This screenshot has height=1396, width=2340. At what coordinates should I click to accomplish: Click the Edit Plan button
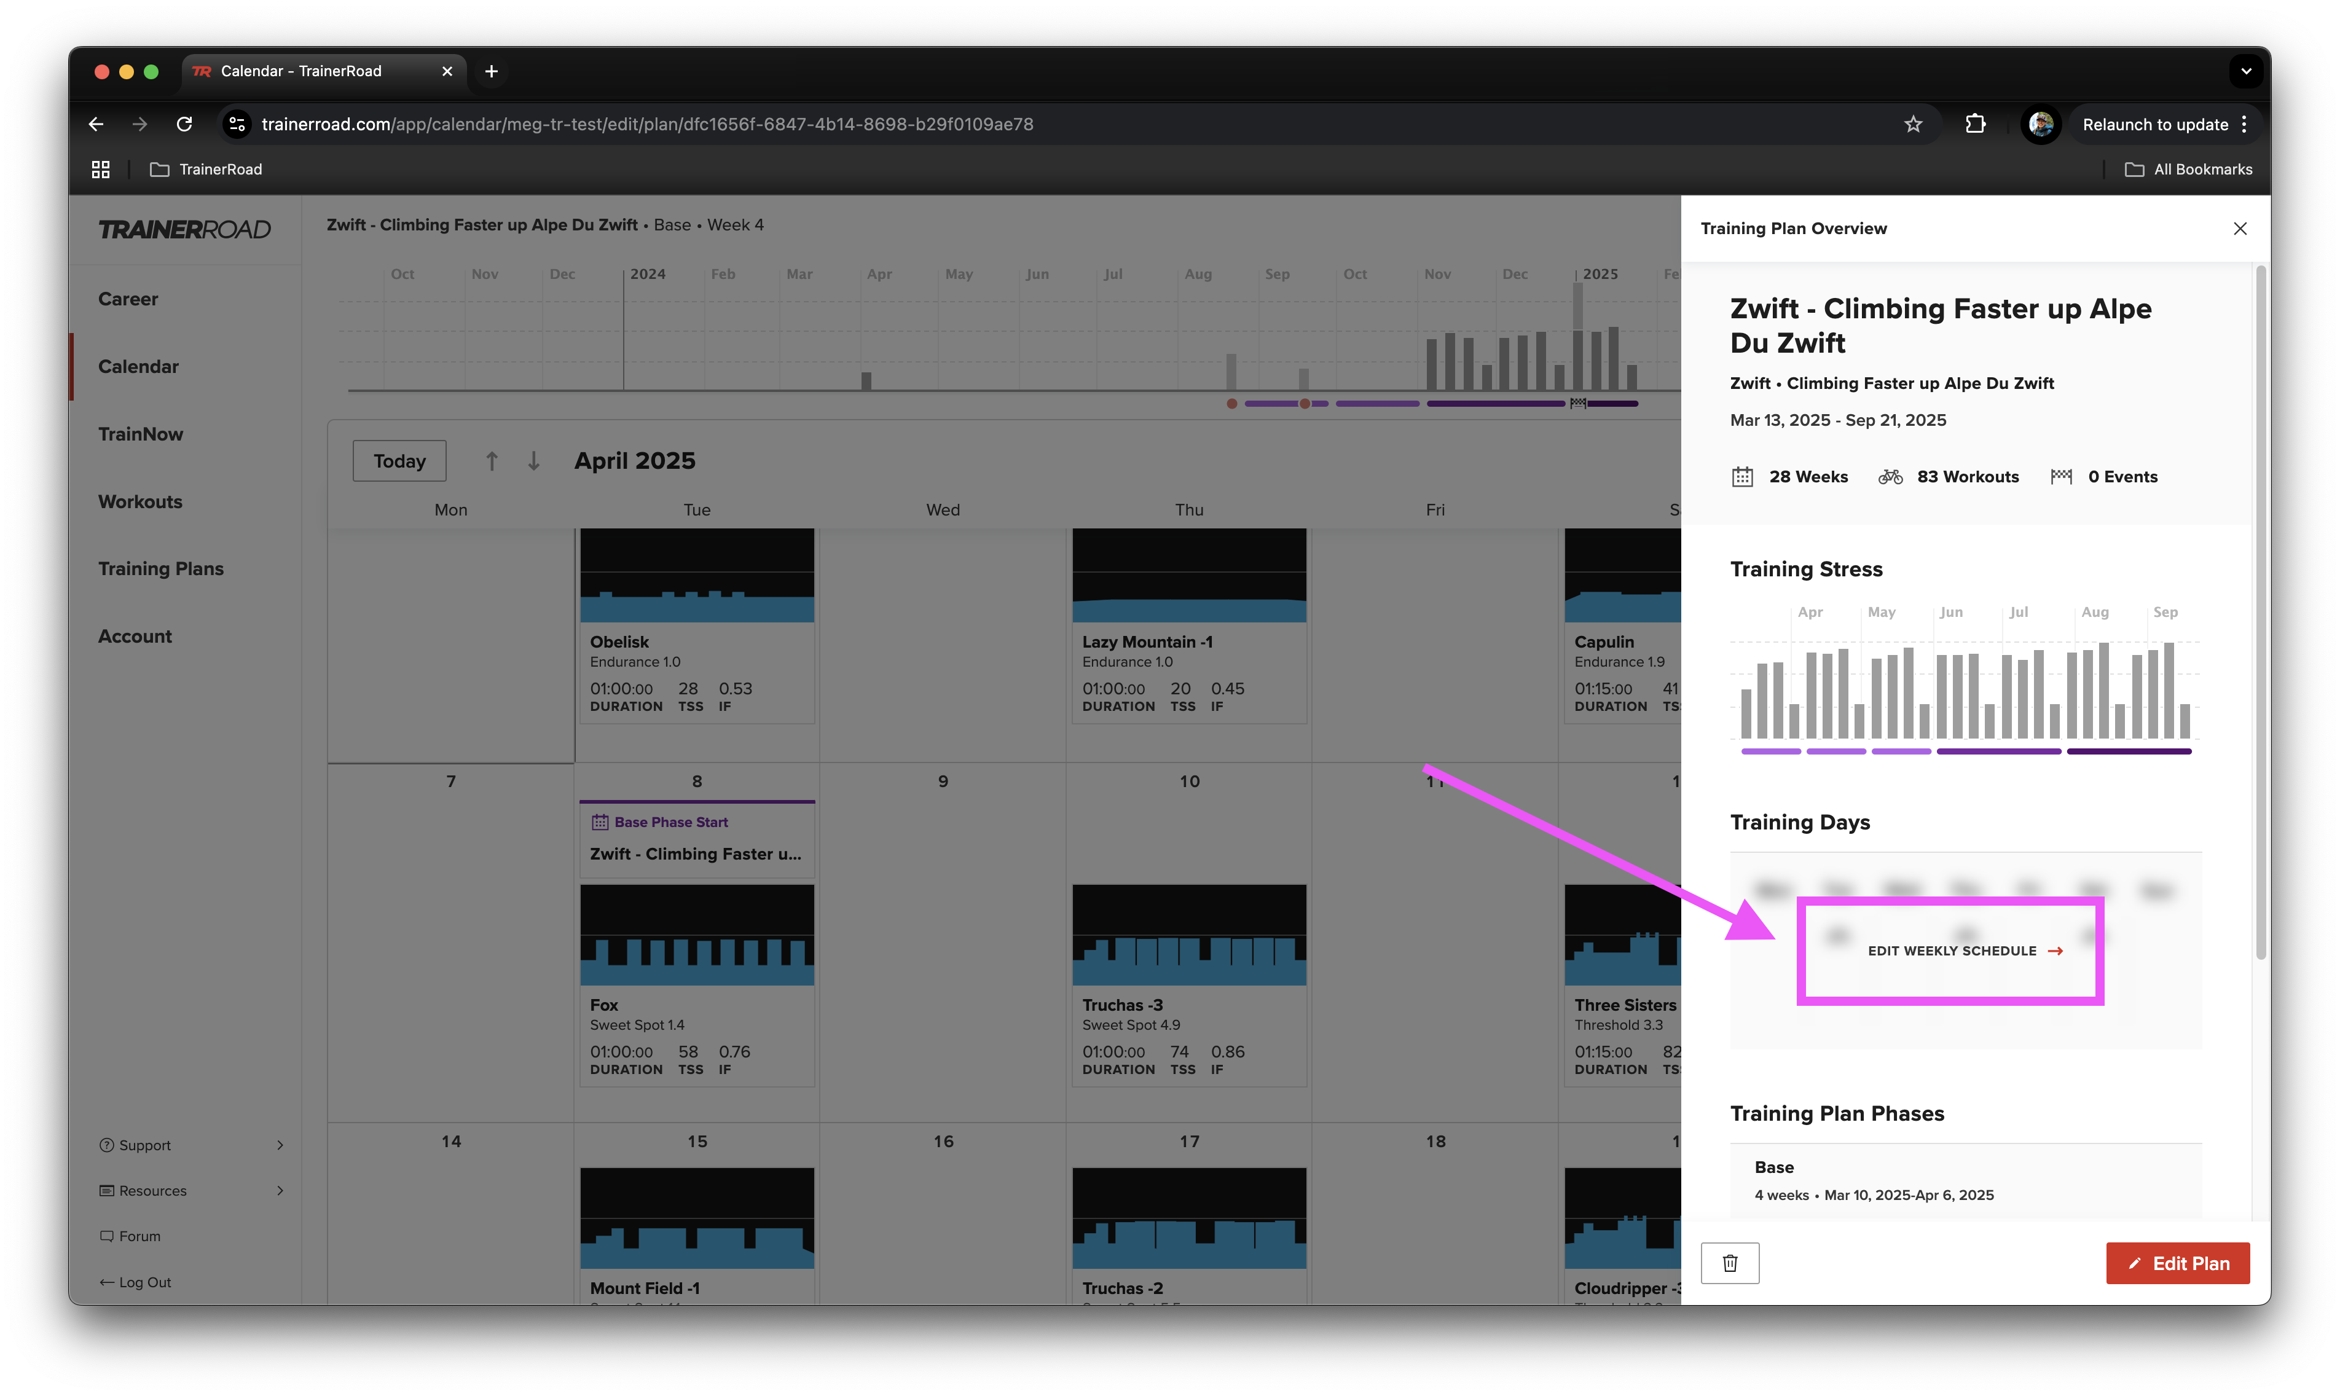(2177, 1263)
